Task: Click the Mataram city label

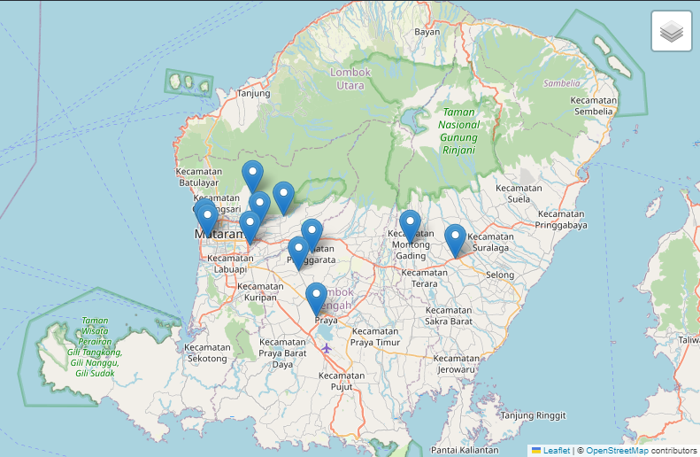Action: tap(219, 234)
